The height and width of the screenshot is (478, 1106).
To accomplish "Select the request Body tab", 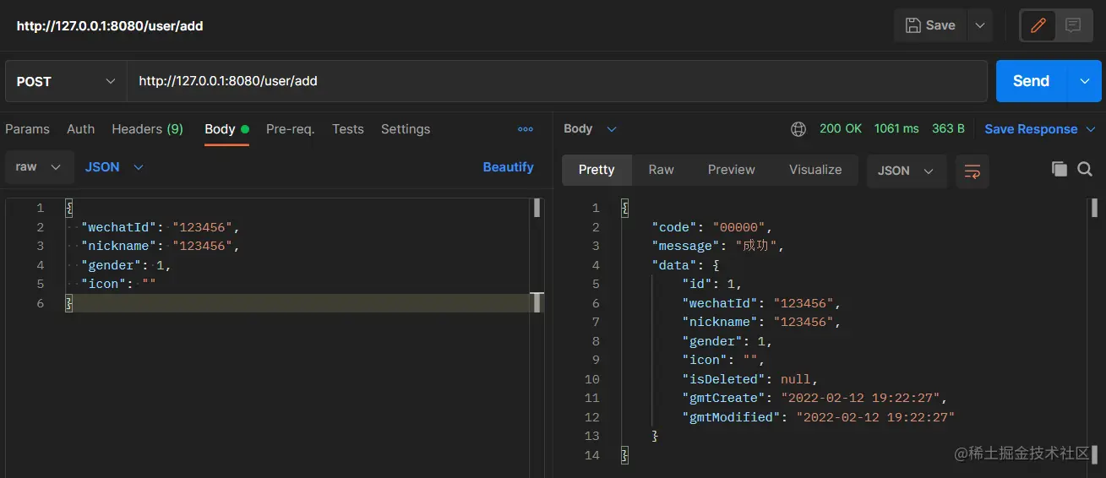I will click(x=226, y=129).
